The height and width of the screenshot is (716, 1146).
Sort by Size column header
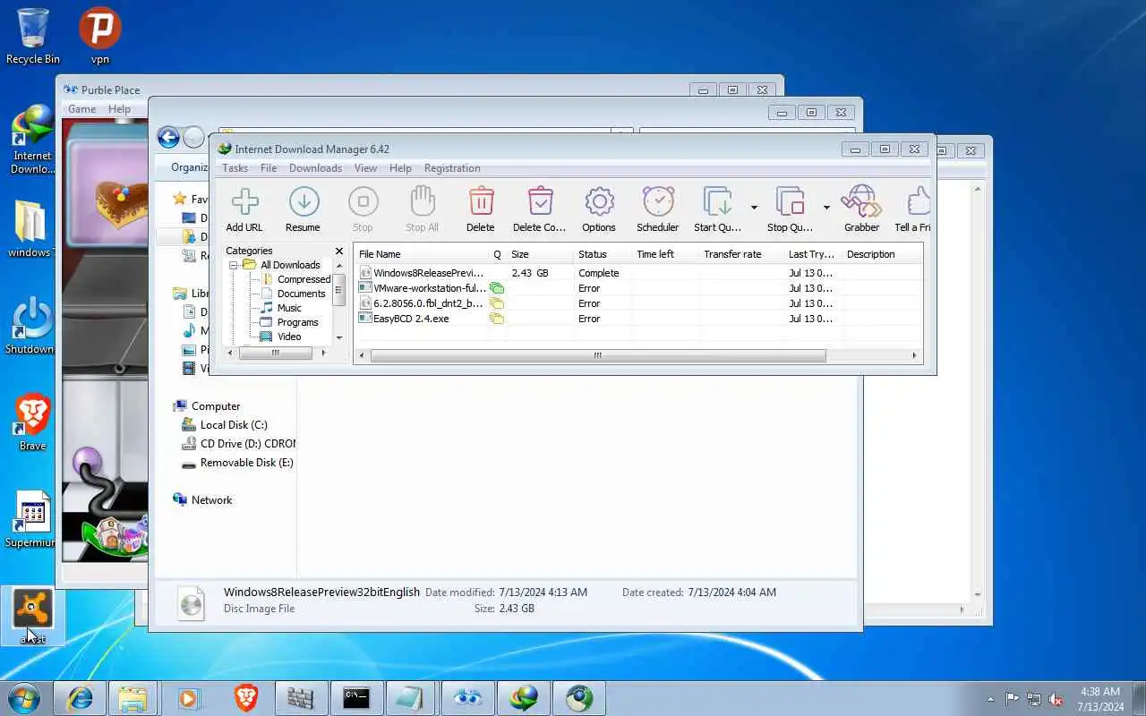coord(540,254)
